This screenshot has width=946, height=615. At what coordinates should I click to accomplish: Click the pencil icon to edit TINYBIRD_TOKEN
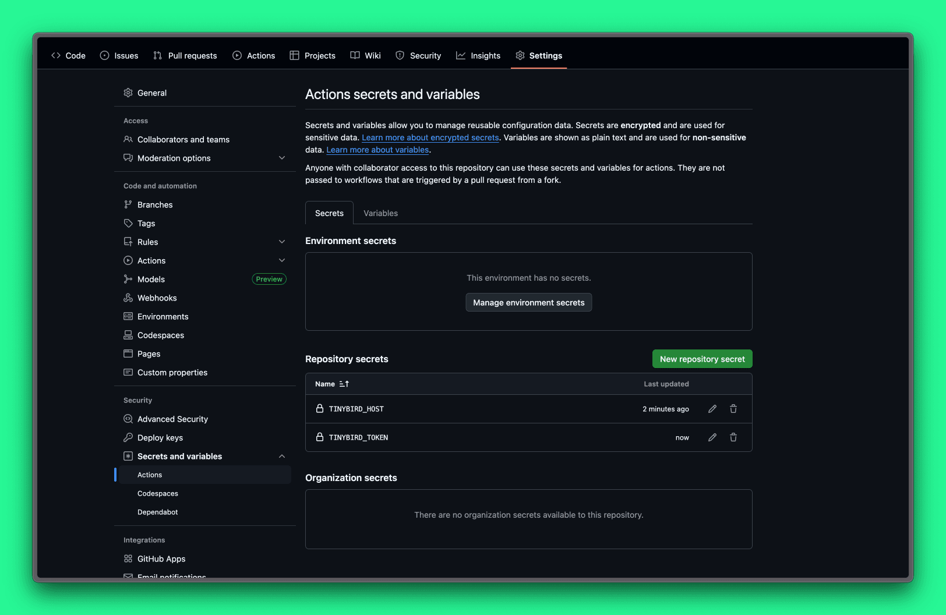(x=712, y=437)
